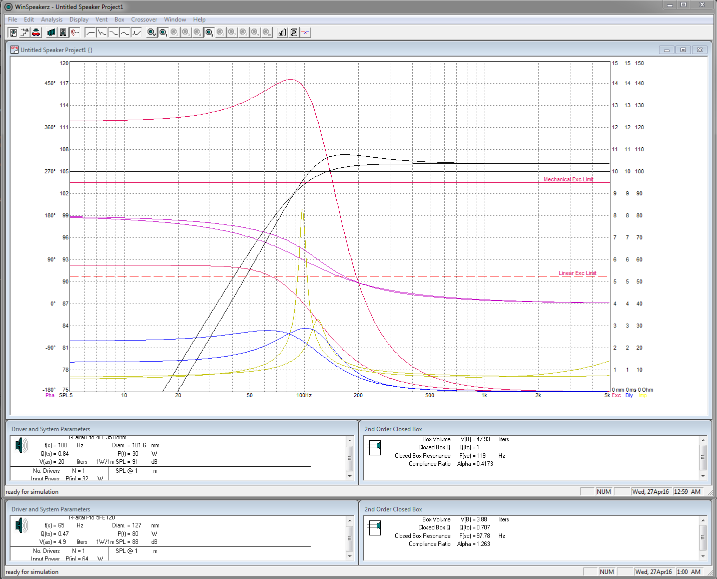Open the Edit menu
The image size is (717, 579).
tap(29, 20)
